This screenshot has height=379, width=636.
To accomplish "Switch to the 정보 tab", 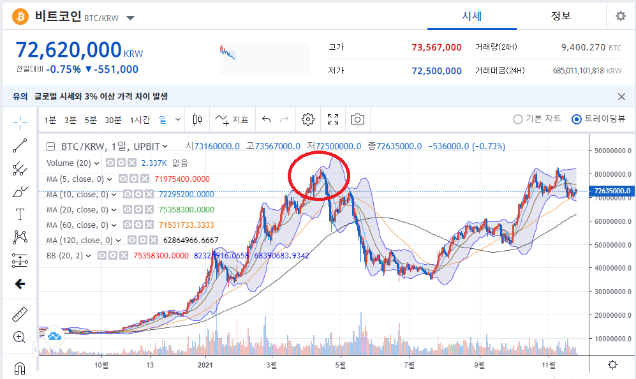I will click(x=561, y=16).
